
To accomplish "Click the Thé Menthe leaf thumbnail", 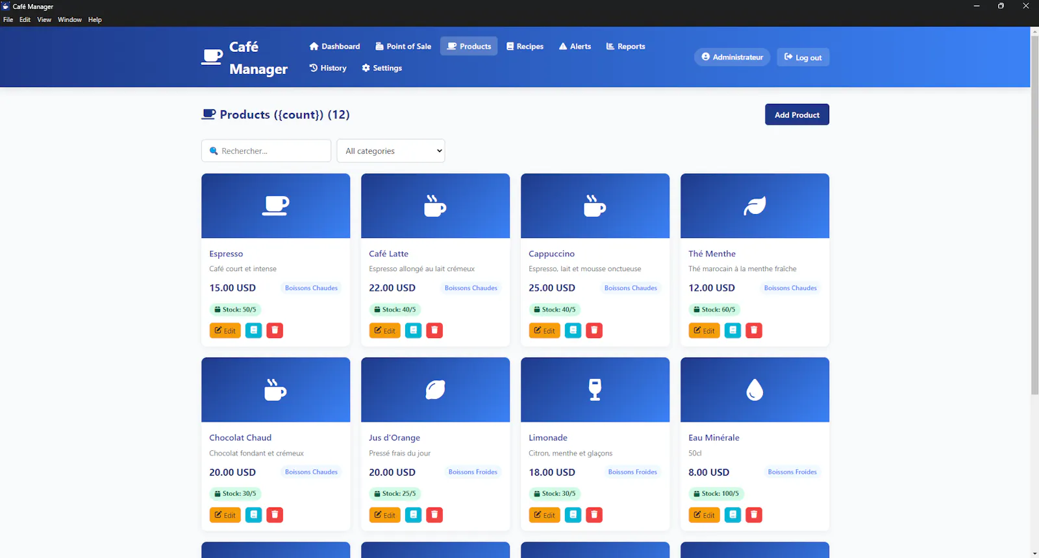I will [x=755, y=206].
